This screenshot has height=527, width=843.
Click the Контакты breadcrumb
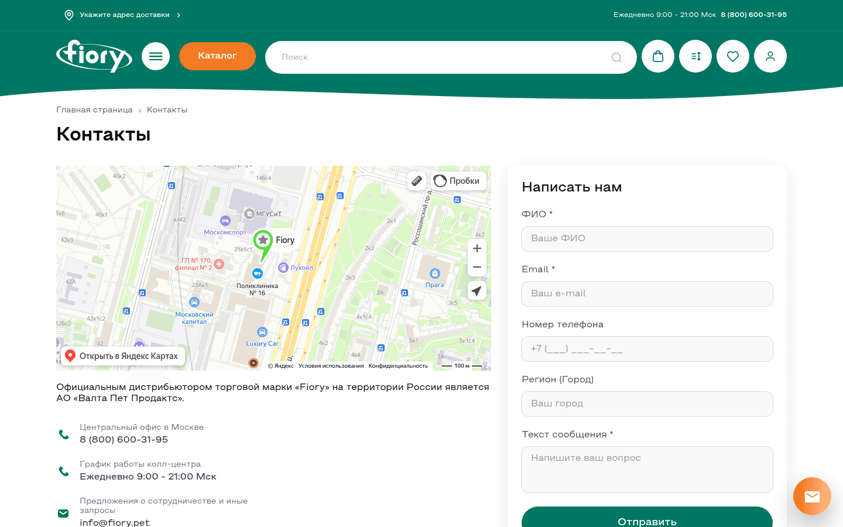pos(167,110)
